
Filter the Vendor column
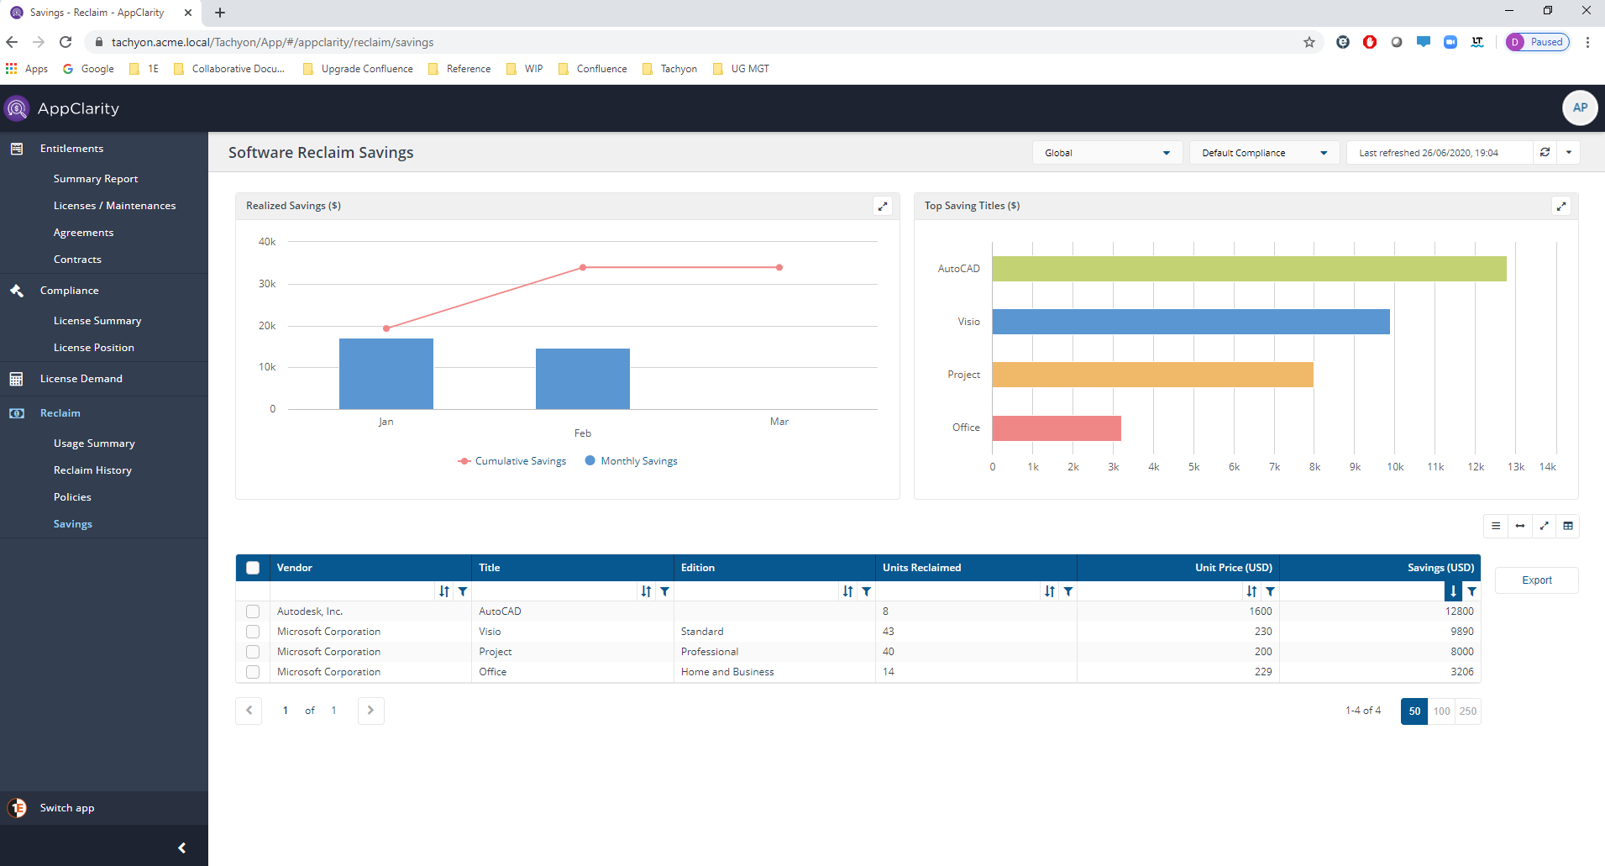(463, 591)
